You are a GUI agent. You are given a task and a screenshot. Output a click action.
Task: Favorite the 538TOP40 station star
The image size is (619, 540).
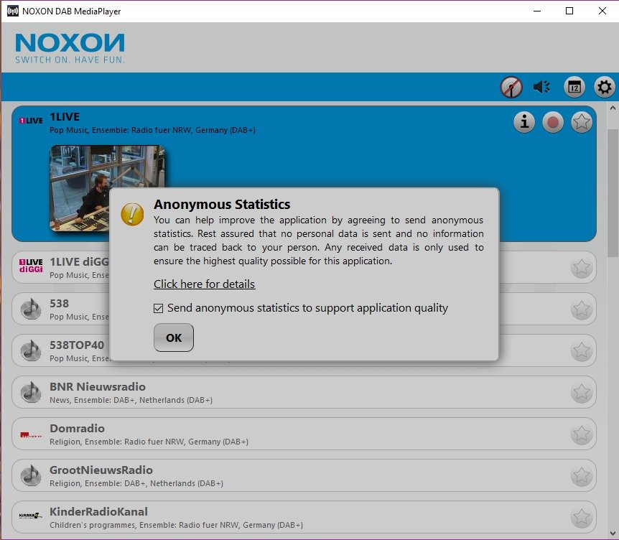pyautogui.click(x=582, y=350)
